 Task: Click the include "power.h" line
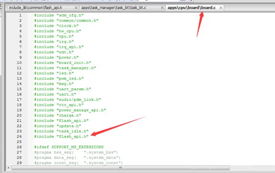pos(56,58)
